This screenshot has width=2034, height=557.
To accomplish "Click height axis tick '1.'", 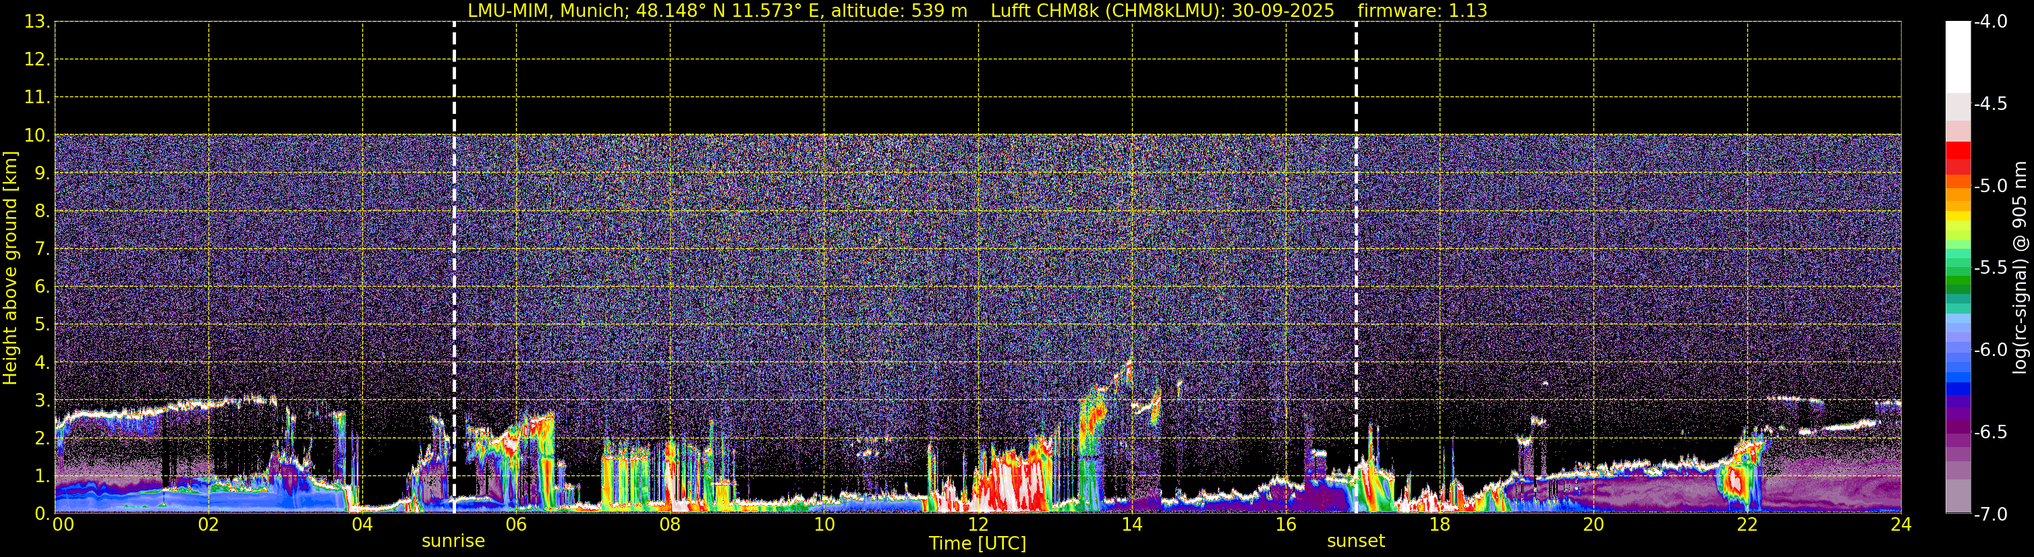I will click(42, 475).
